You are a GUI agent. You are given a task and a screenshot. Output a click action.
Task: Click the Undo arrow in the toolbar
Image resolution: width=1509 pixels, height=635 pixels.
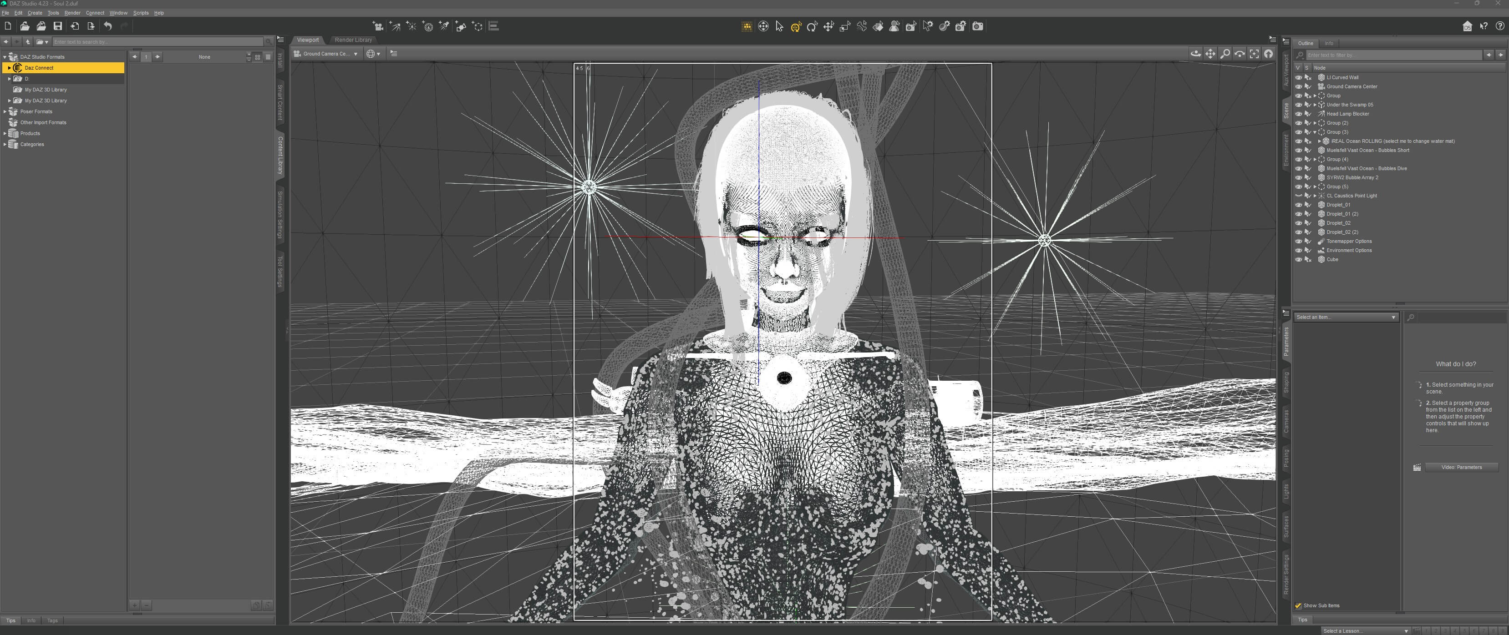tap(108, 26)
